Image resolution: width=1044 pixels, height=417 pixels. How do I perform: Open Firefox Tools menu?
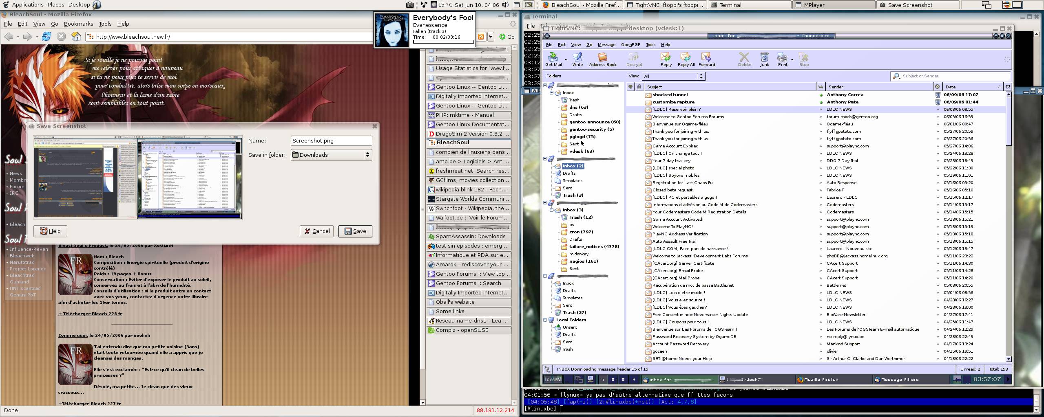coord(105,24)
